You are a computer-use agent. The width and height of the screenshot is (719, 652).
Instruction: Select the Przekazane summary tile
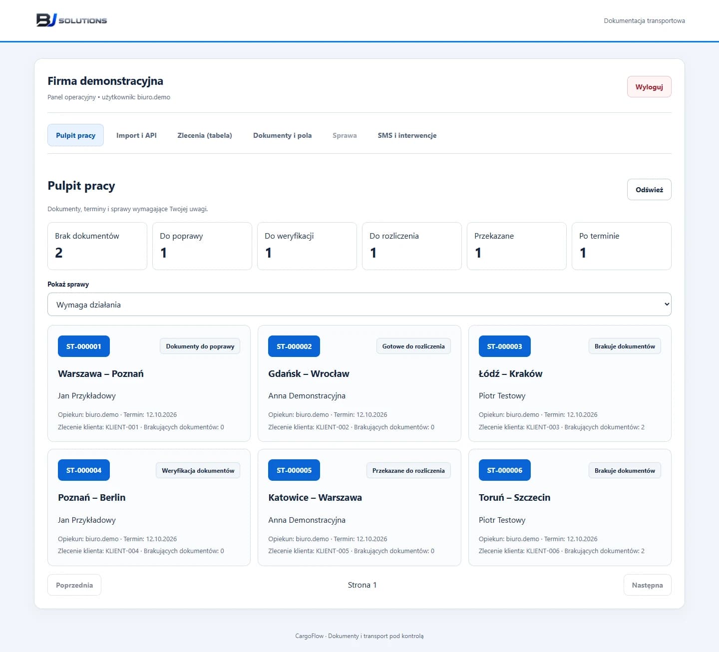pos(517,246)
